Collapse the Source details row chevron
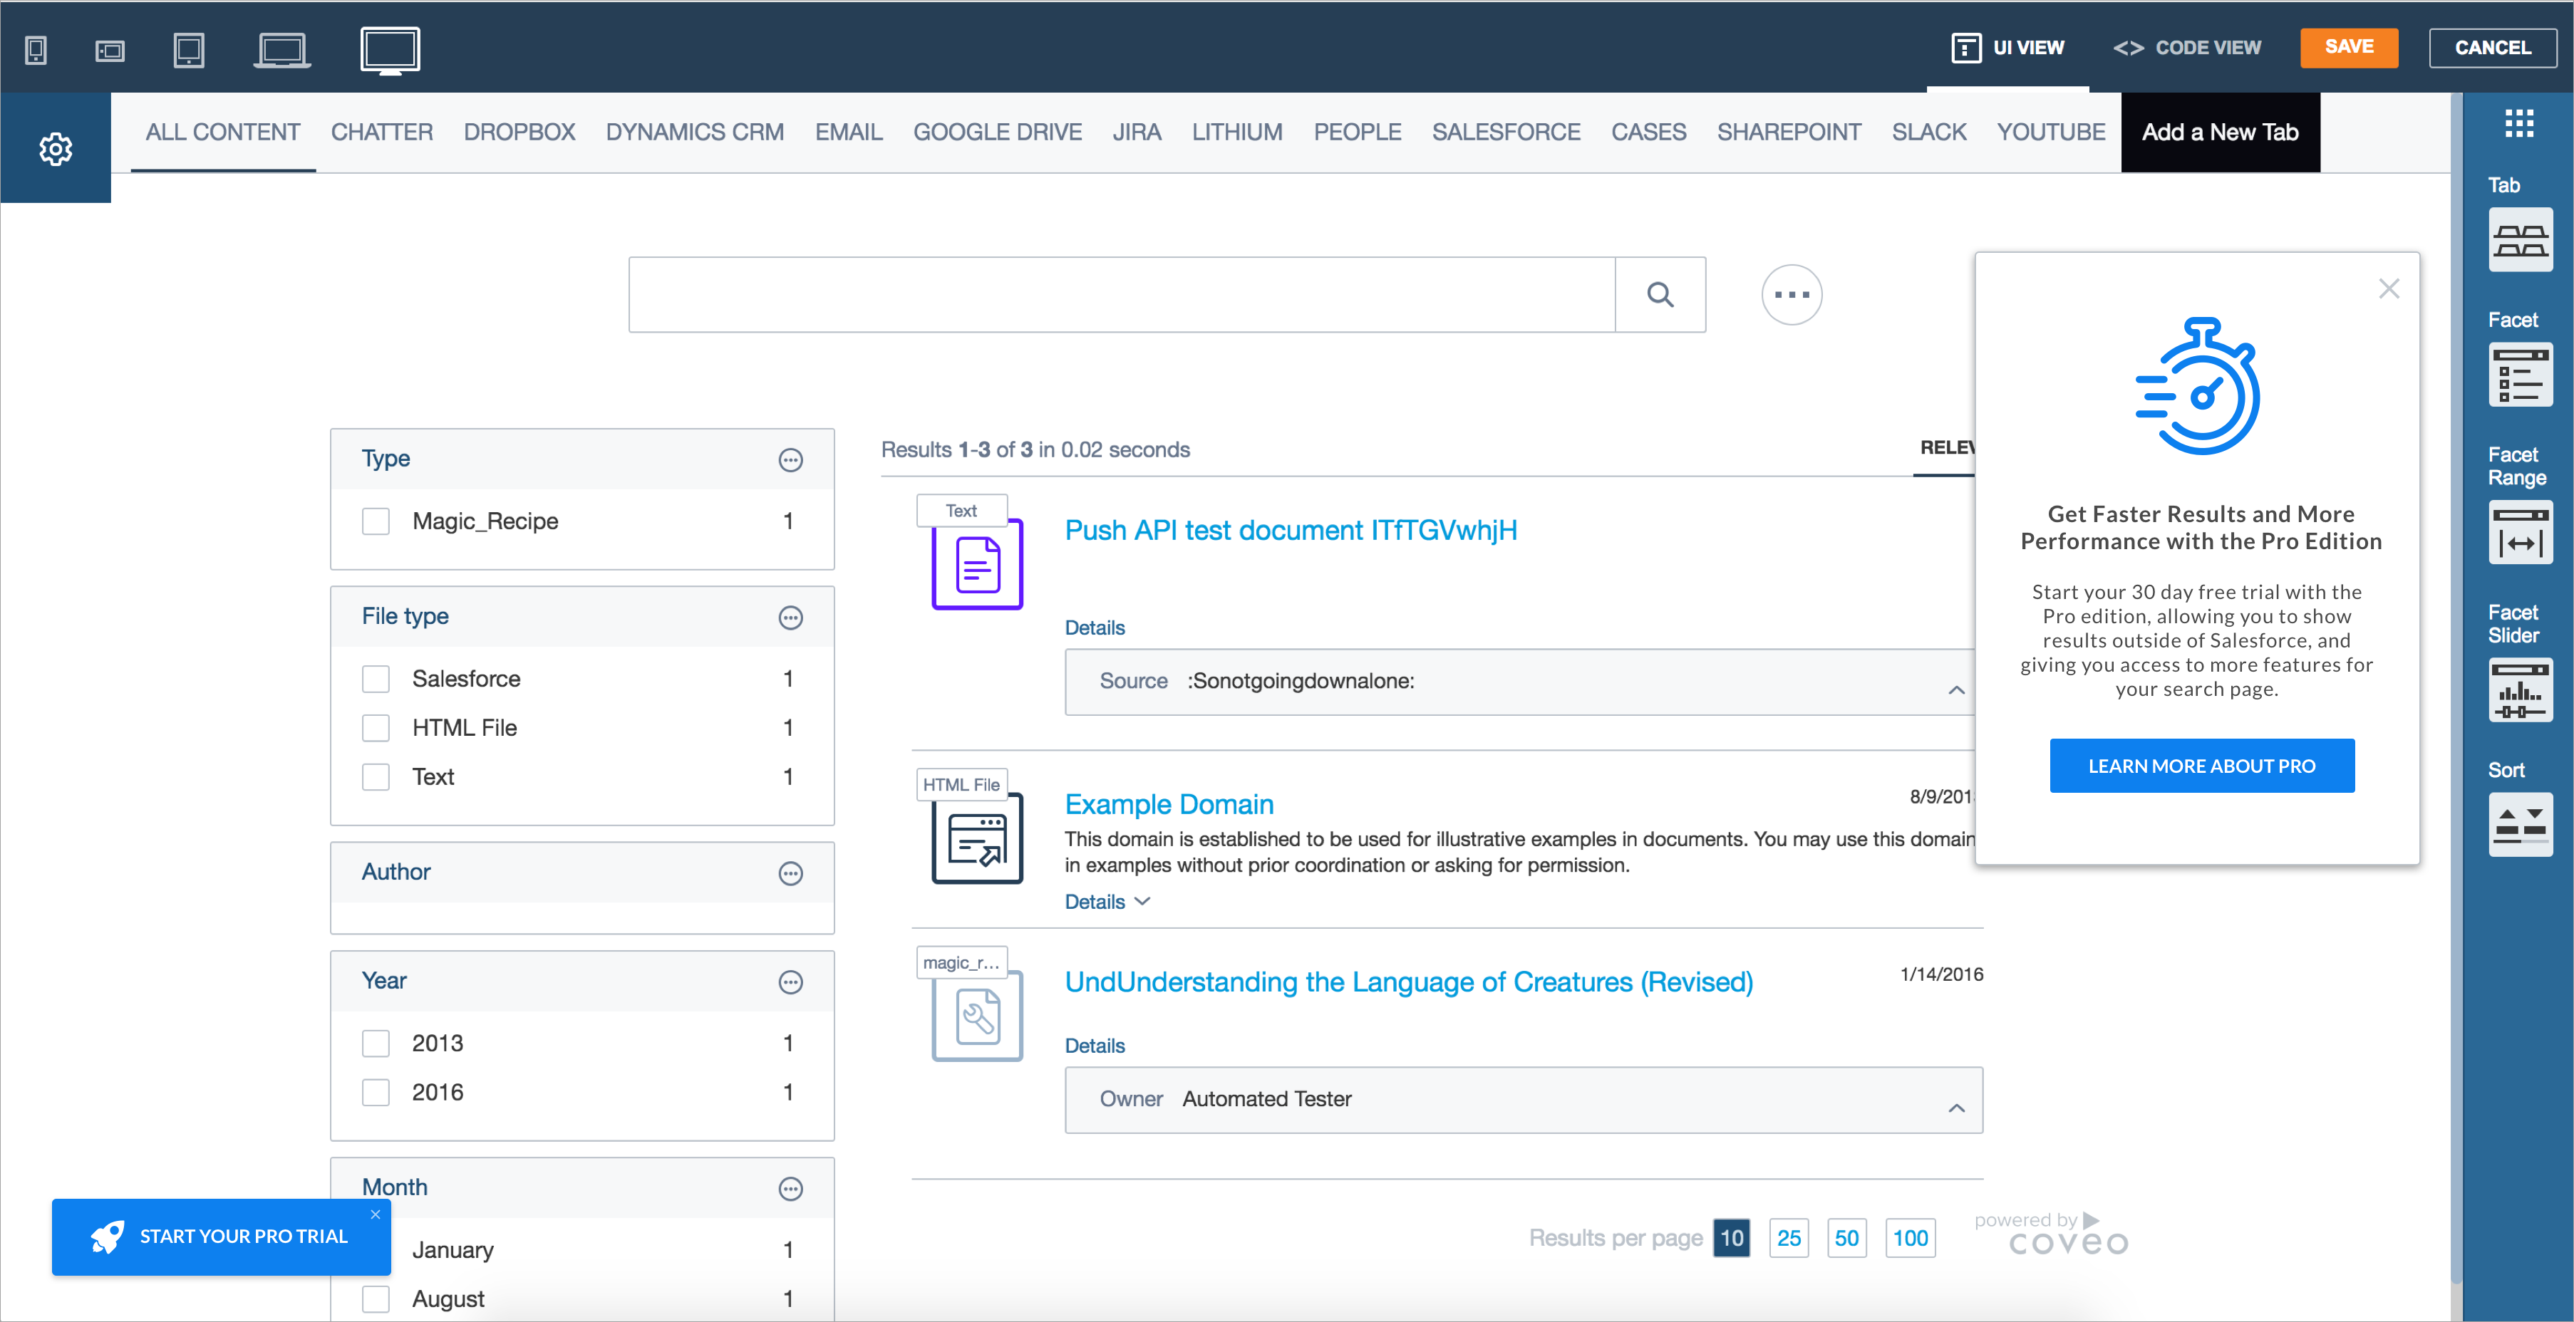2574x1322 pixels. (x=1955, y=690)
